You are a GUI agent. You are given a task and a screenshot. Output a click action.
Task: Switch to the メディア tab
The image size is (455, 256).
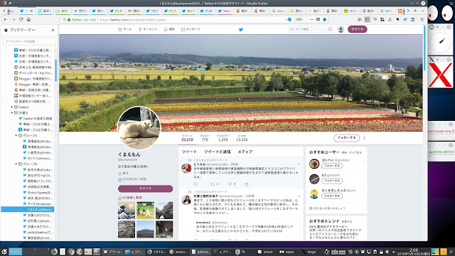point(245,151)
